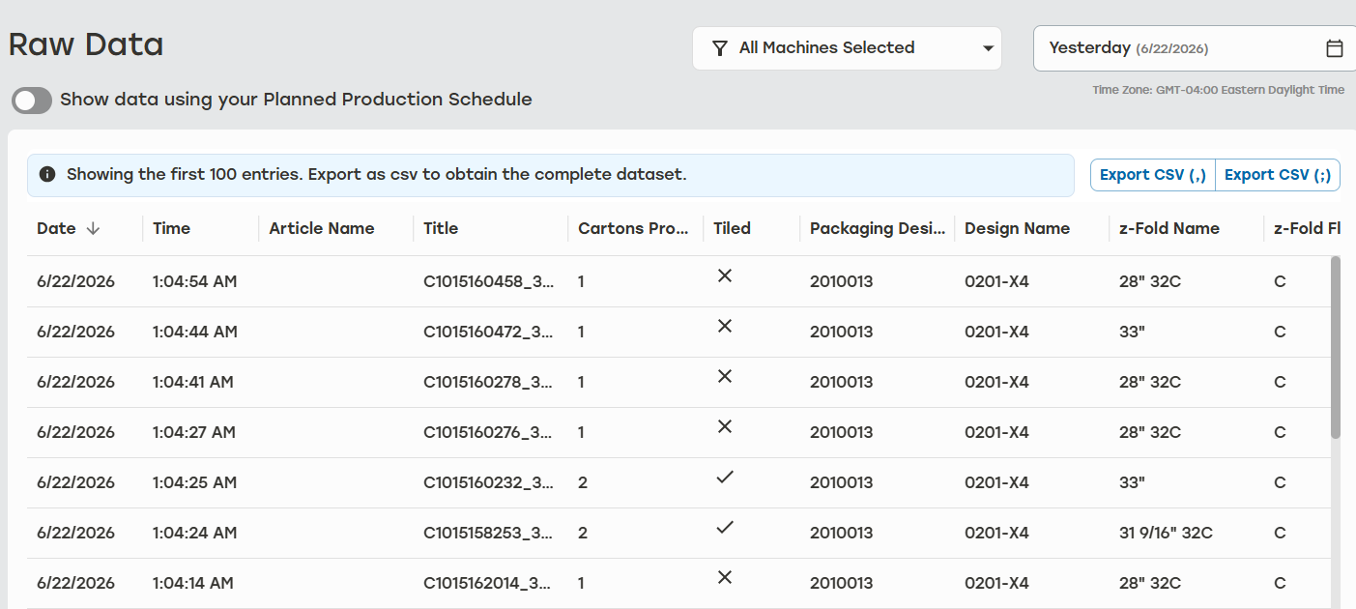Click the Raw Data page heading

[86, 44]
